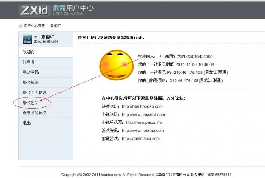Open http://game.zixia.com games link
265x178 pixels.
141,139
